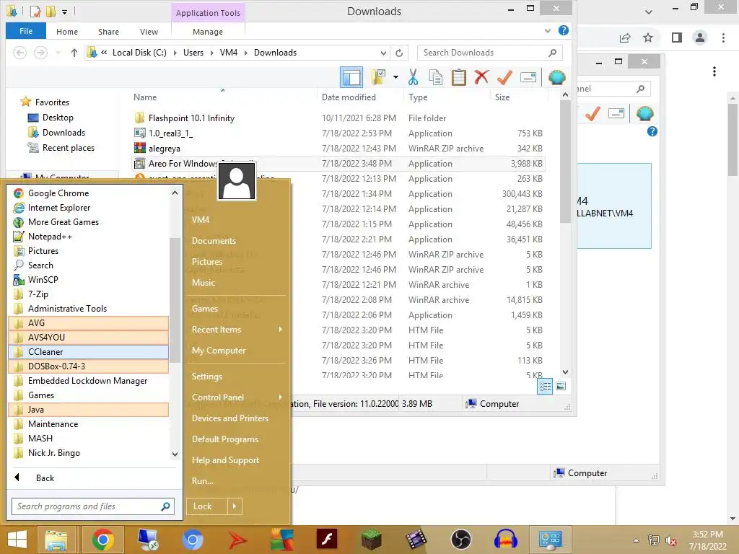This screenshot has width=739, height=554.
Task: Click the orange checkmark Properties icon
Action: pos(504,77)
